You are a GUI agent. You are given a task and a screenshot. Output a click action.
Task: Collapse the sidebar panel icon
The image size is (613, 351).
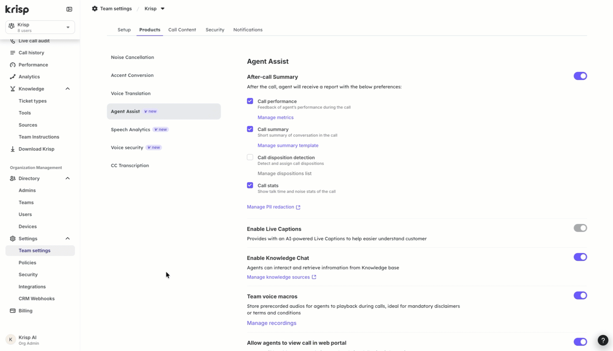(69, 9)
